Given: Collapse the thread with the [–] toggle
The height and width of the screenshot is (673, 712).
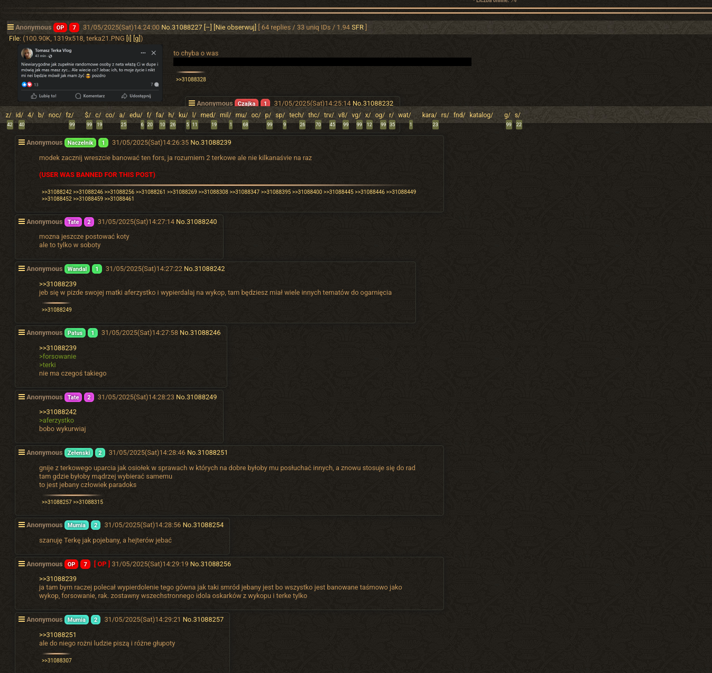Looking at the screenshot, I should (208, 27).
